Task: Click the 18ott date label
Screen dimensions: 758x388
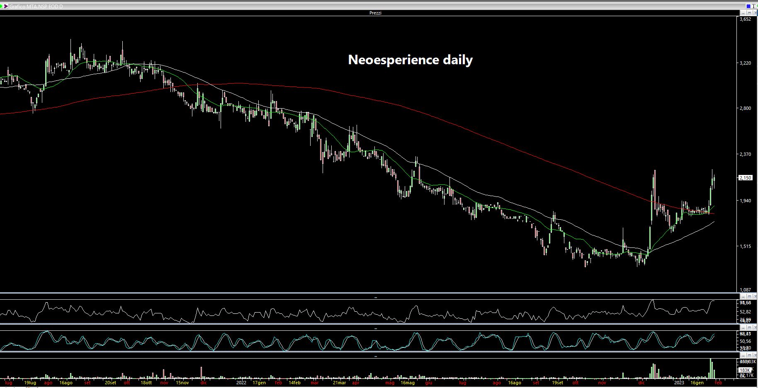Action: 146,383
